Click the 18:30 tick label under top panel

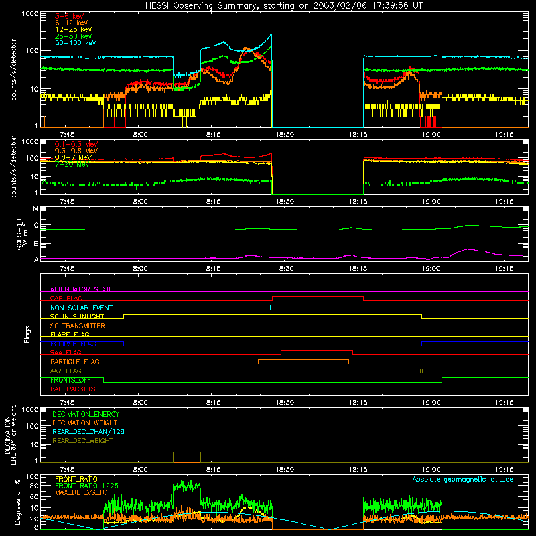tap(285, 135)
